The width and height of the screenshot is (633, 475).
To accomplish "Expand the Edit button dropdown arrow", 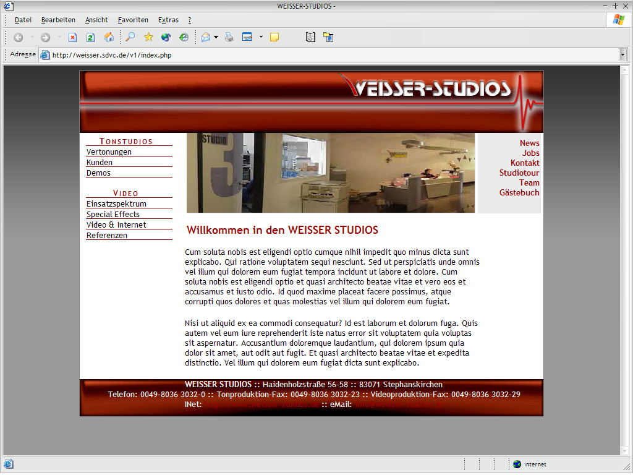I will coord(261,37).
